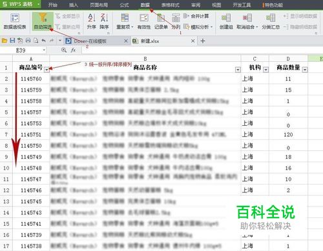Close the 新建.xlsx tab
The image size is (323, 251).
(x=193, y=41)
